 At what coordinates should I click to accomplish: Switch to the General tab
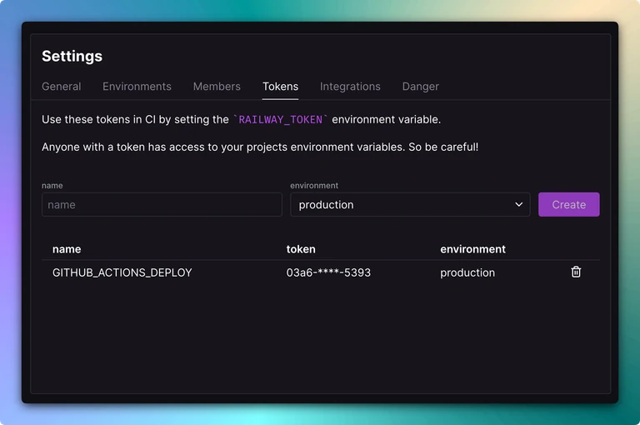coord(61,87)
